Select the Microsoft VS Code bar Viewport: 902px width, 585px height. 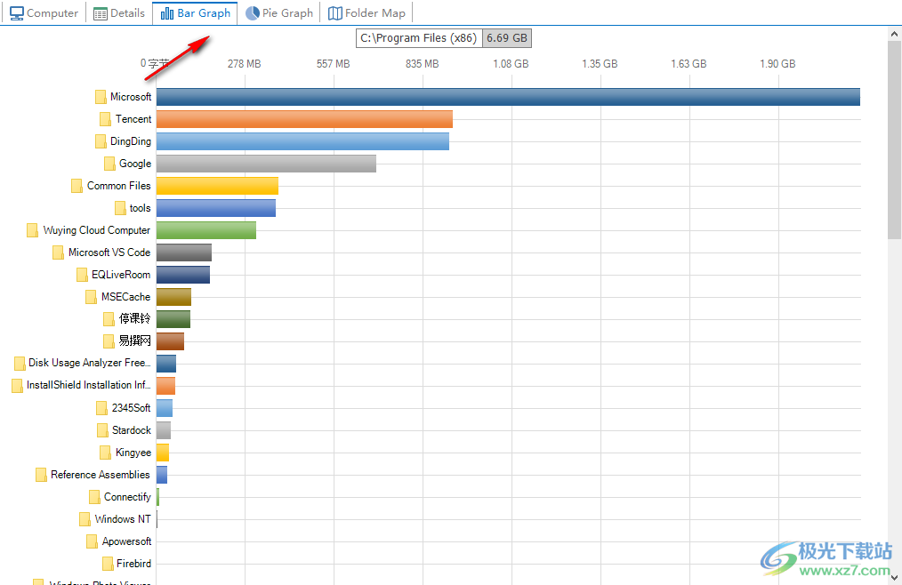click(x=184, y=252)
